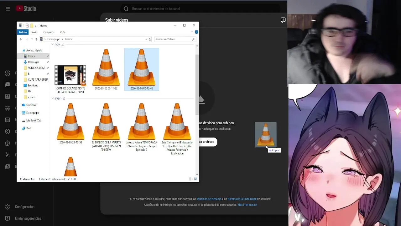
Task: Open quick access toolbar customize dropdown
Action: pyautogui.click(x=35, y=25)
